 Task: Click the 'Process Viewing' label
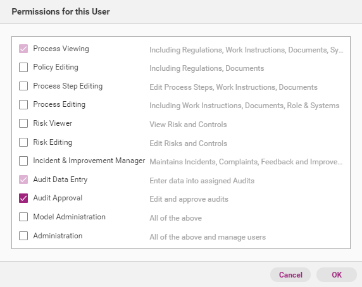(61, 49)
